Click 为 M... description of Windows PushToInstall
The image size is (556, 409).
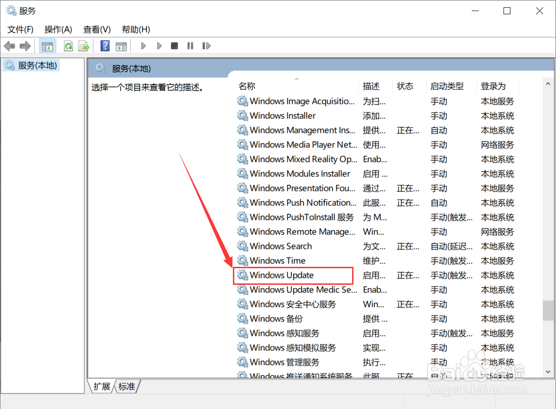click(375, 217)
